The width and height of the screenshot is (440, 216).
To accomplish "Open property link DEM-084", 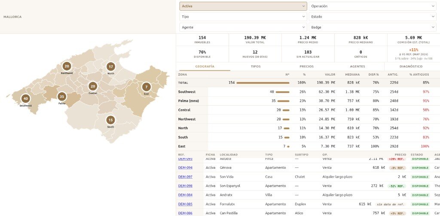I will click(x=185, y=195).
